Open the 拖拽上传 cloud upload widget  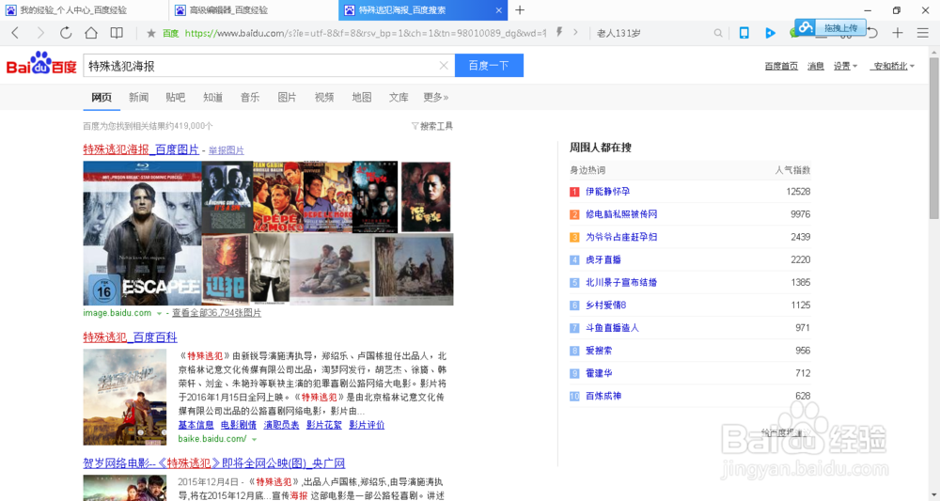(831, 27)
